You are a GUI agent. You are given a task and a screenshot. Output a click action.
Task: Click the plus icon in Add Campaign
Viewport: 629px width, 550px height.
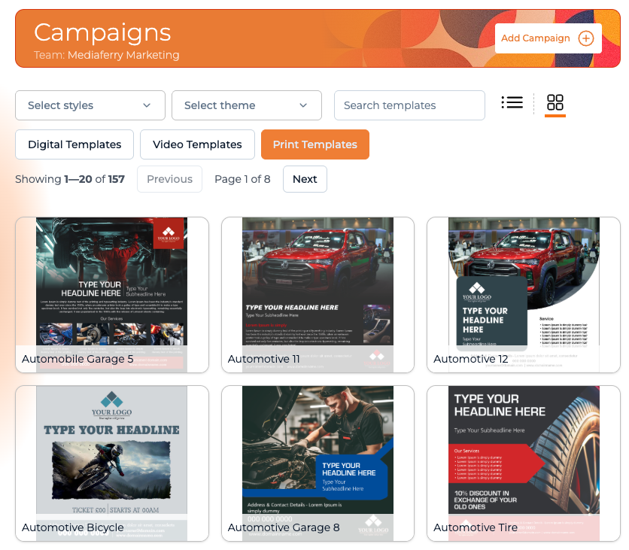(585, 38)
